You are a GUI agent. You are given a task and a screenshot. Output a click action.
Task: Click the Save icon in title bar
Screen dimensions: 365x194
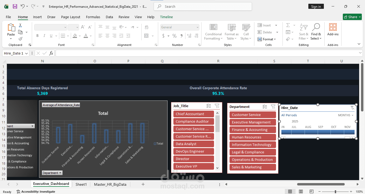[15, 6]
